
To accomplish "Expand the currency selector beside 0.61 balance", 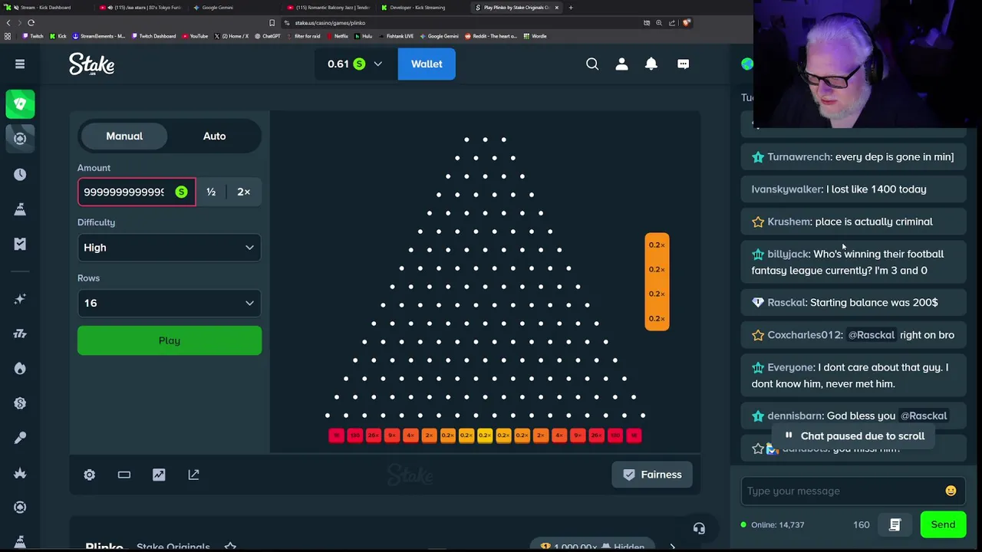I will 377,64.
